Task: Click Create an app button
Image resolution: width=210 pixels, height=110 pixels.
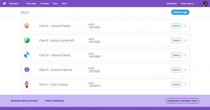Action: click(x=180, y=12)
